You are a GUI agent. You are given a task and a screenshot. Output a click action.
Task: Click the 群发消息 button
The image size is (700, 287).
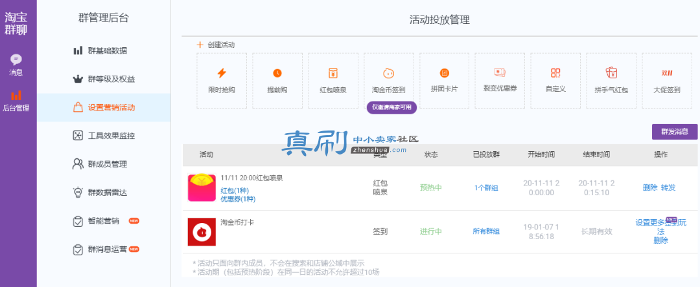(x=675, y=132)
